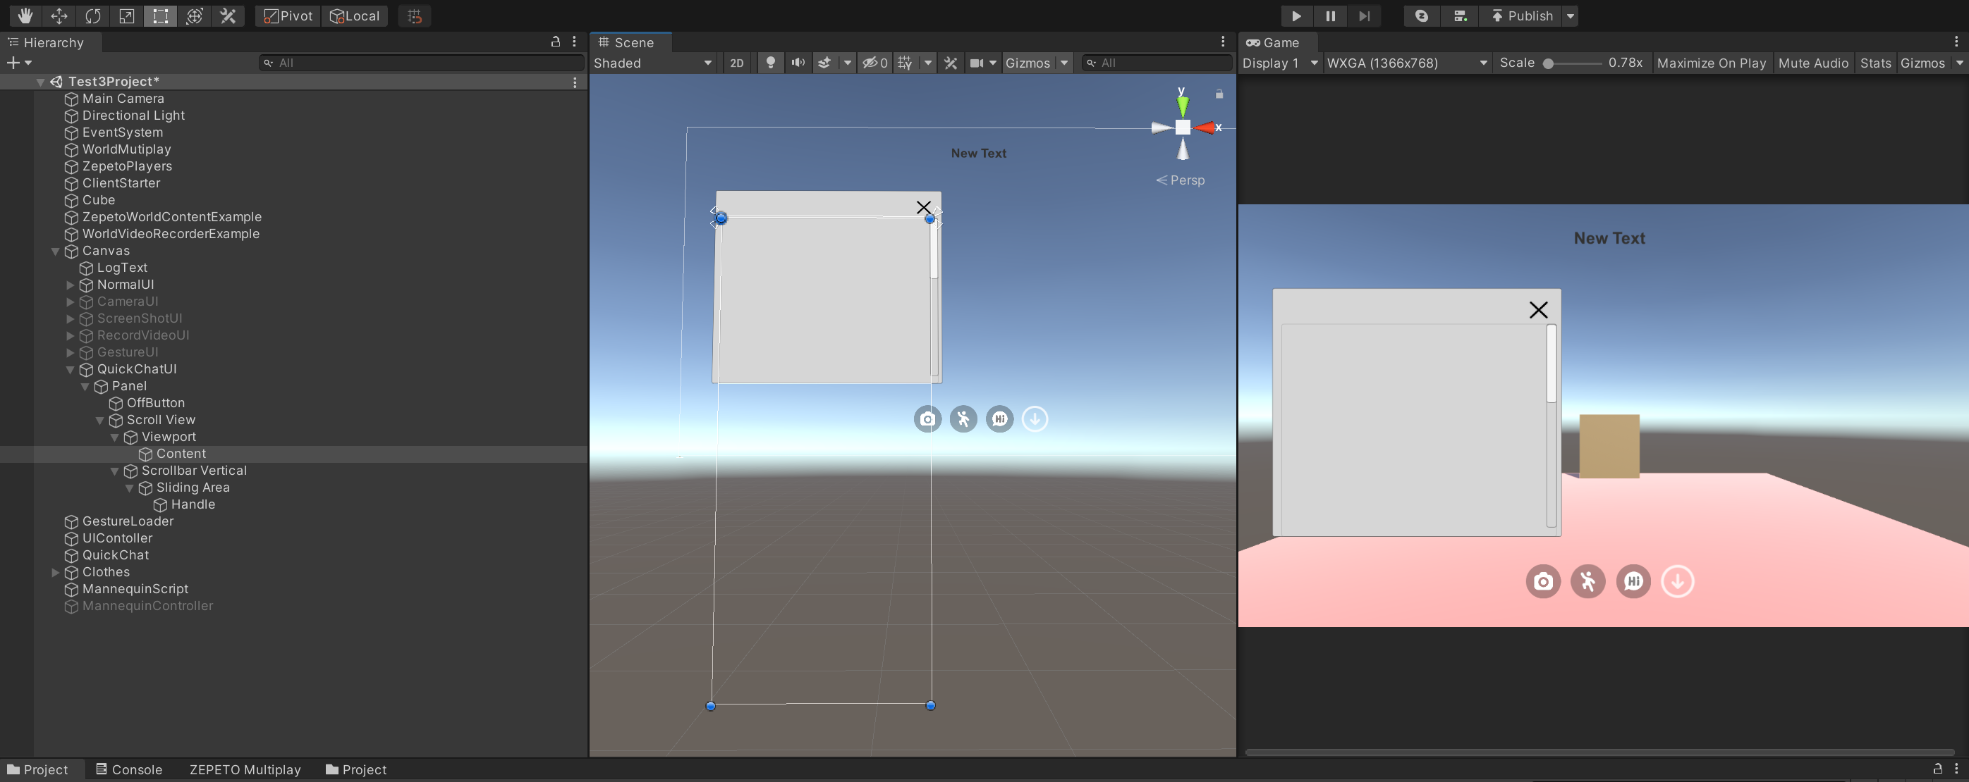The width and height of the screenshot is (1969, 782).
Task: Click the Pause button
Action: (x=1330, y=16)
